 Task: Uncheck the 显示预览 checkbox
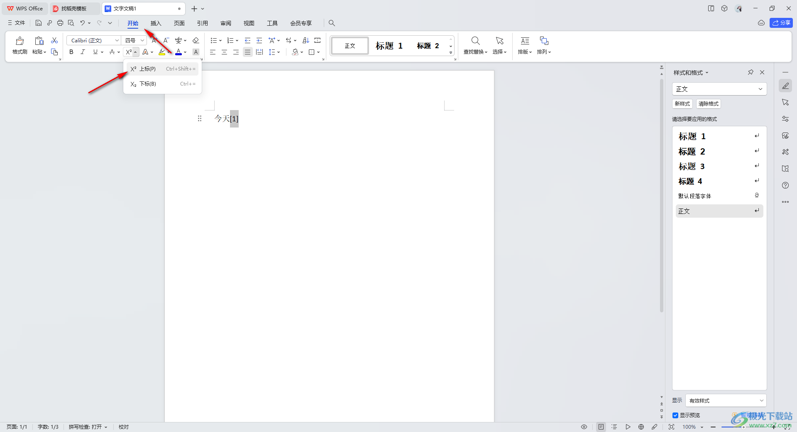pos(675,415)
